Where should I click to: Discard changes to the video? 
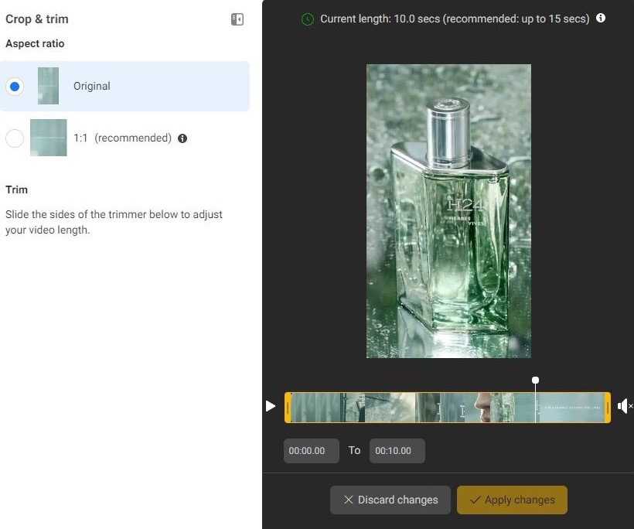click(390, 500)
